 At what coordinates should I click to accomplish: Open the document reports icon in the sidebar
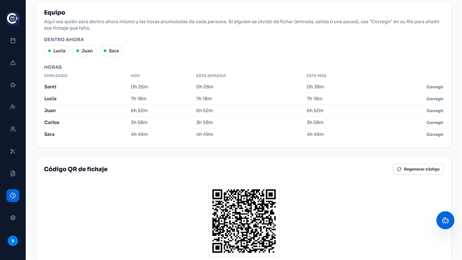(x=13, y=173)
